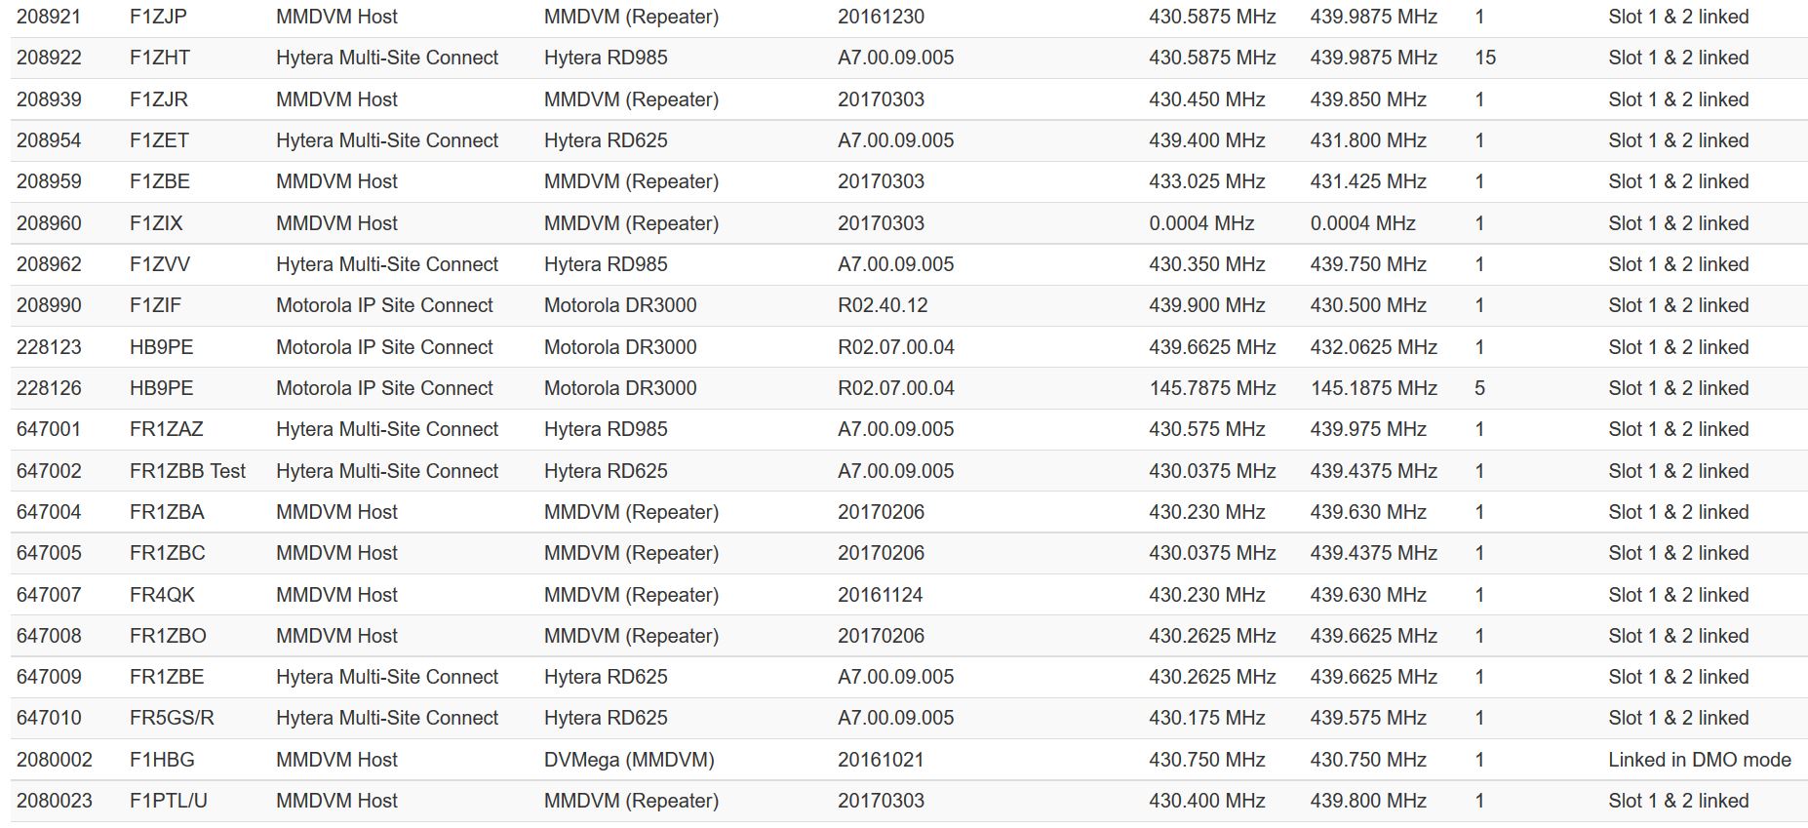Click the FR1ZBE row callsign
The width and height of the screenshot is (1808, 828).
coord(166,677)
